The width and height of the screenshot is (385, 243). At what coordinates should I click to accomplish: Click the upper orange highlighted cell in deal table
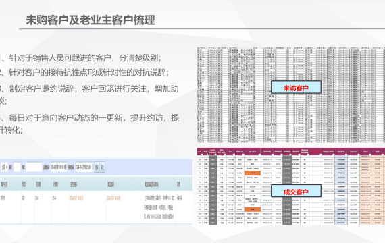pos(253,173)
